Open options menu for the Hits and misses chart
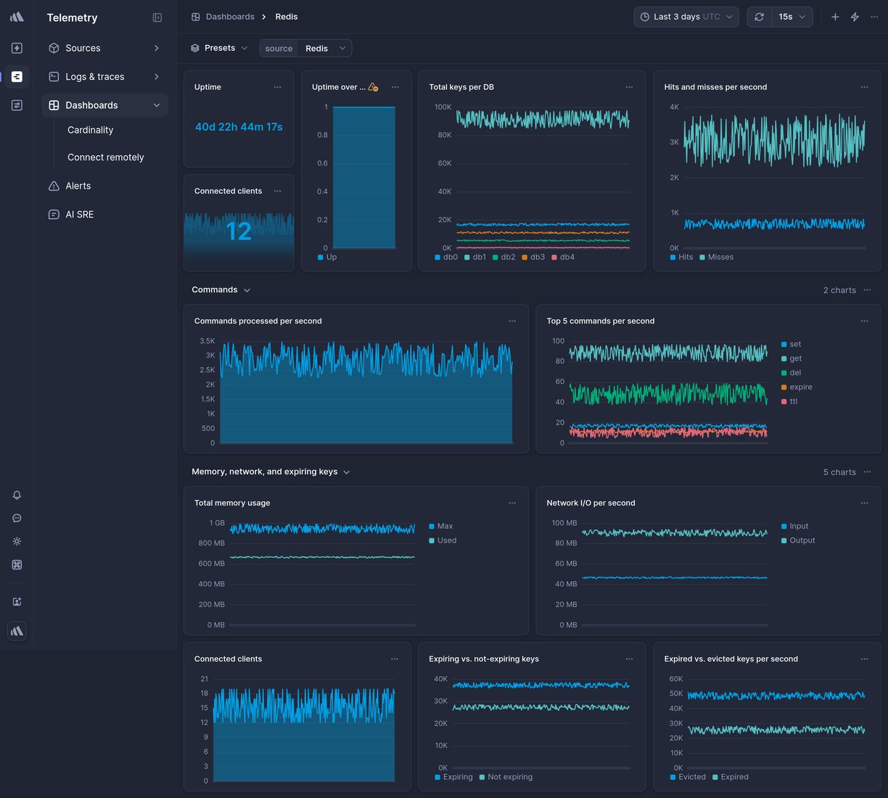 click(864, 87)
